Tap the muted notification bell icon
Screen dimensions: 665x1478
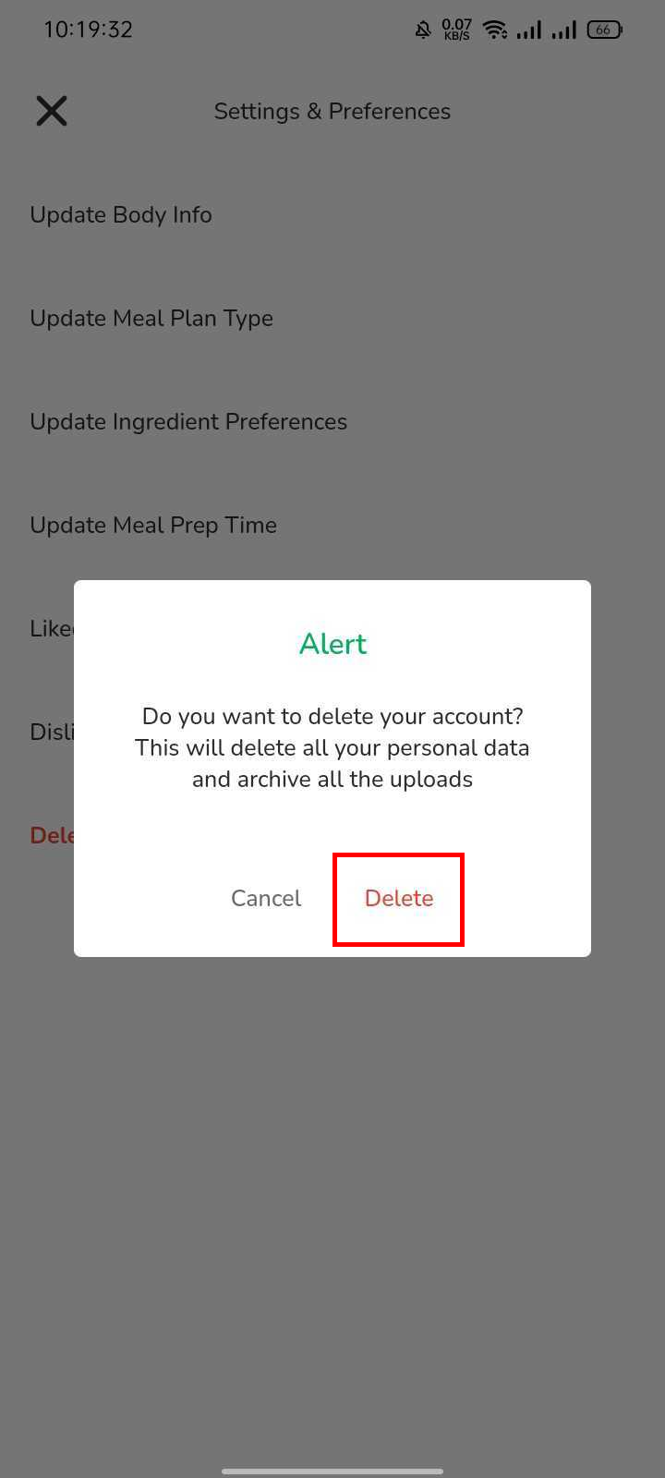pos(423,30)
